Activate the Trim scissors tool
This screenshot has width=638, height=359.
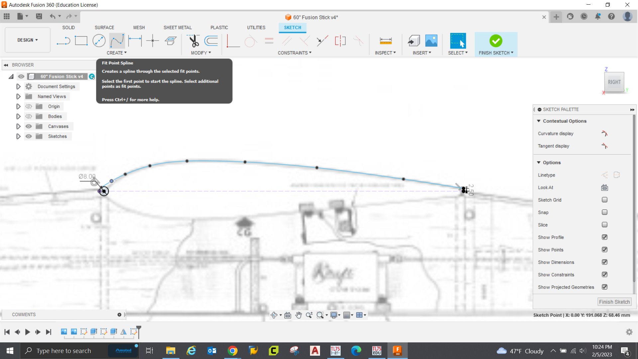point(194,41)
